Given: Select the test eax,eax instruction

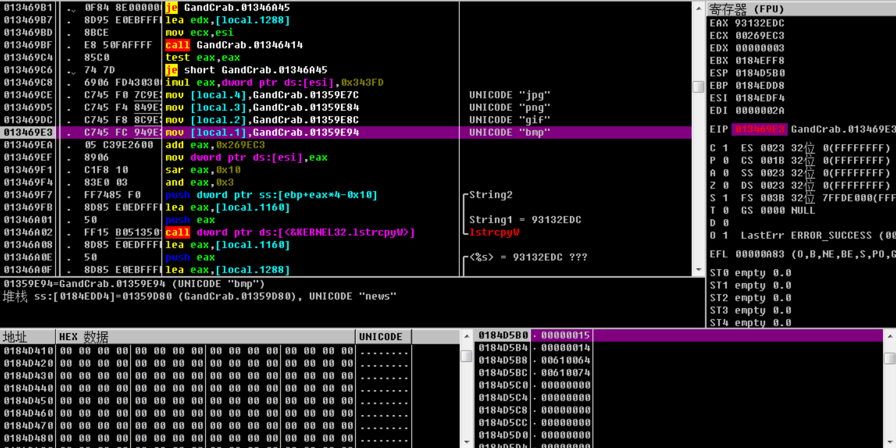Looking at the screenshot, I should [202, 57].
